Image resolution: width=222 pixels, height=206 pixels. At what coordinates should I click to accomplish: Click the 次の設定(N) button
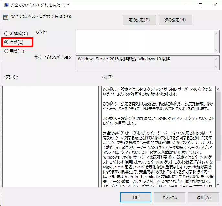pyautogui.click(x=175, y=20)
